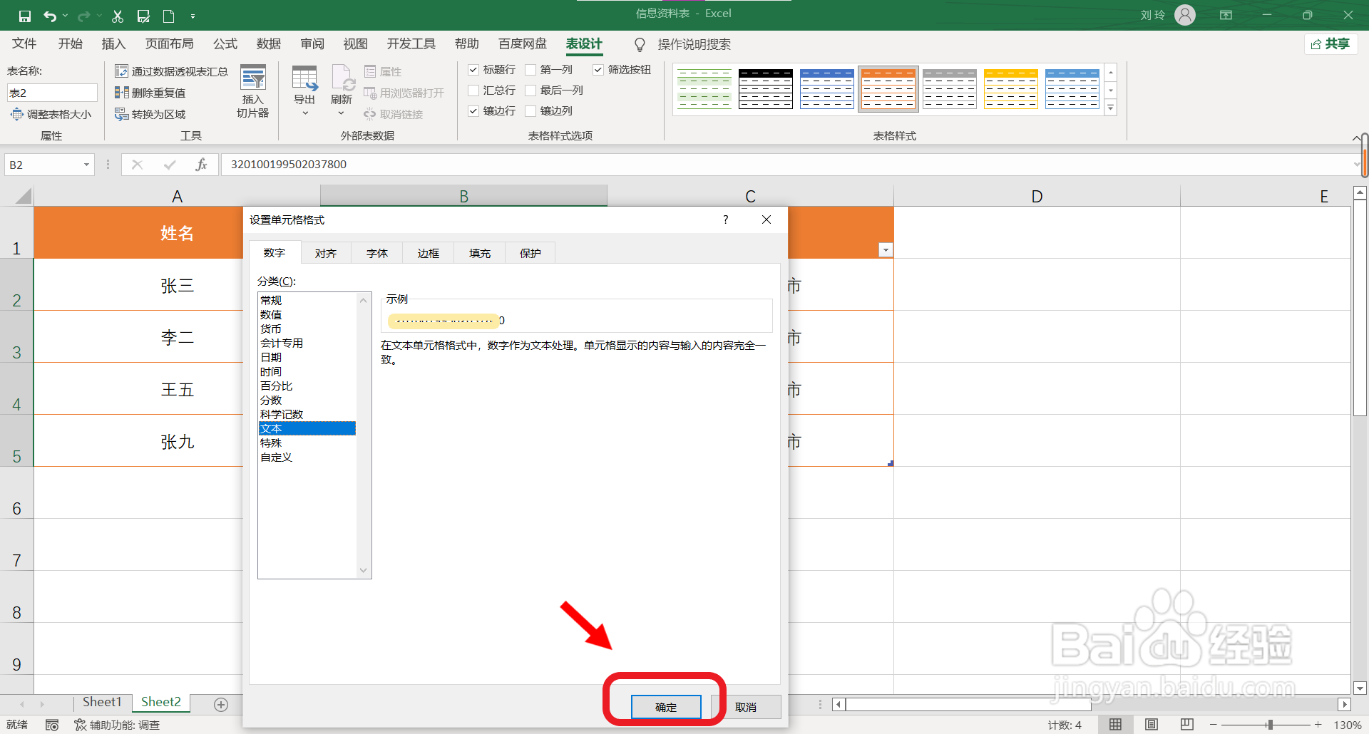Expand the formula bar chevron
The height and width of the screenshot is (734, 1369).
1356,165
